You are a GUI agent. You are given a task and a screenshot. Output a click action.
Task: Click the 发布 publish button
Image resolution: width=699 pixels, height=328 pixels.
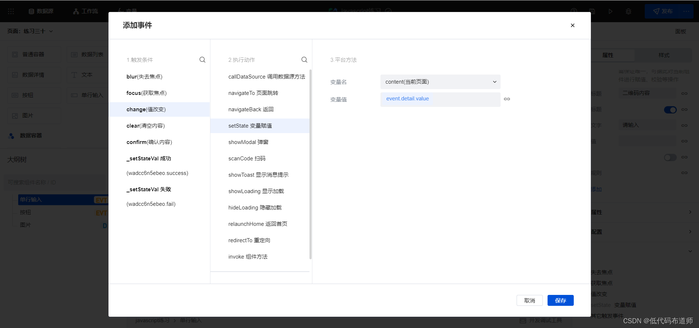pos(663,11)
